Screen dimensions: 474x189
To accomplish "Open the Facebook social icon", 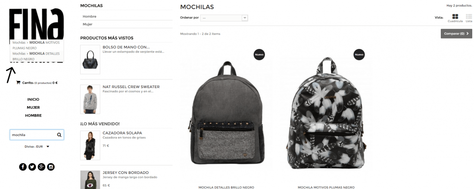I will pyautogui.click(x=23, y=167).
